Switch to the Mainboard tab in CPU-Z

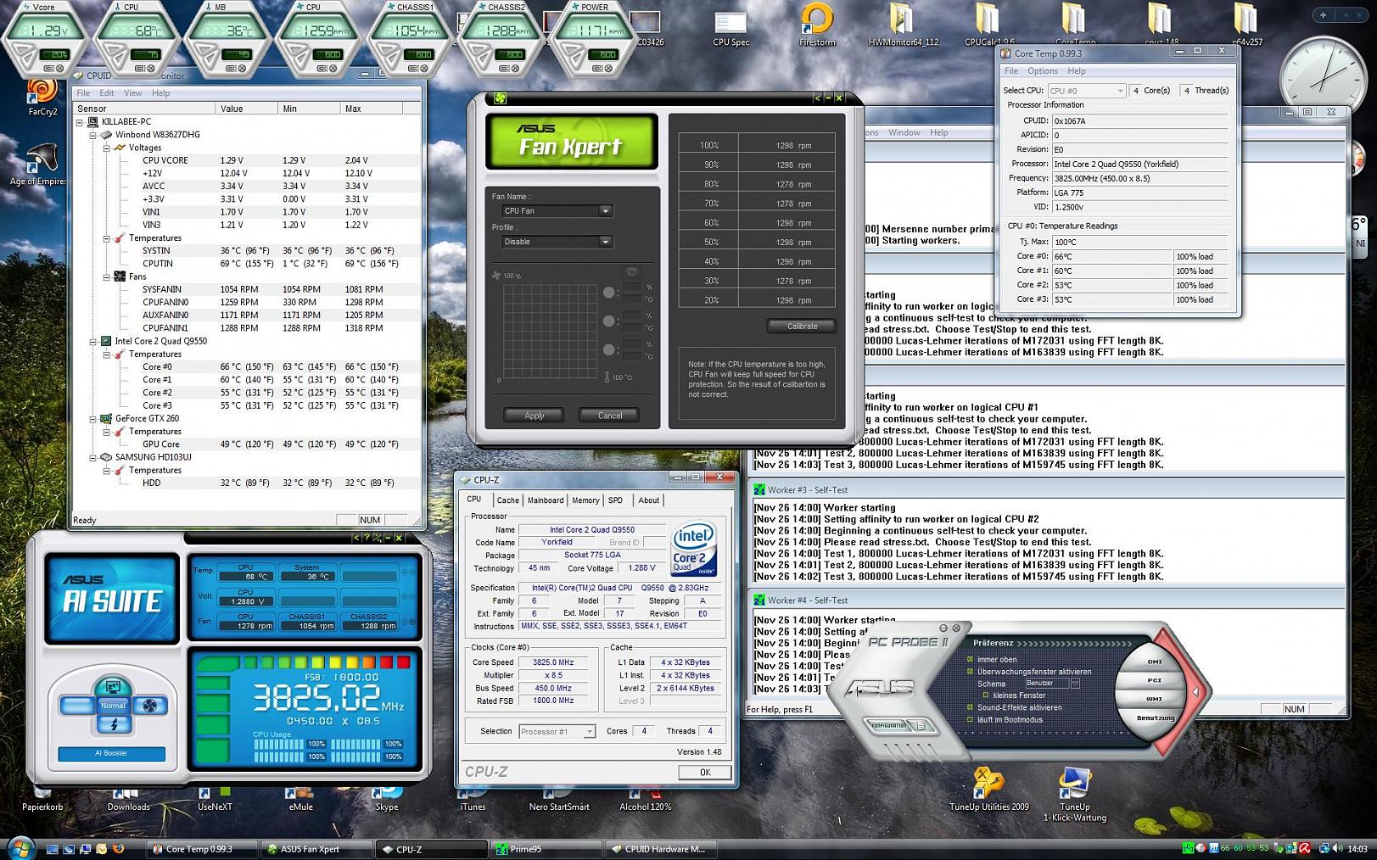(545, 500)
